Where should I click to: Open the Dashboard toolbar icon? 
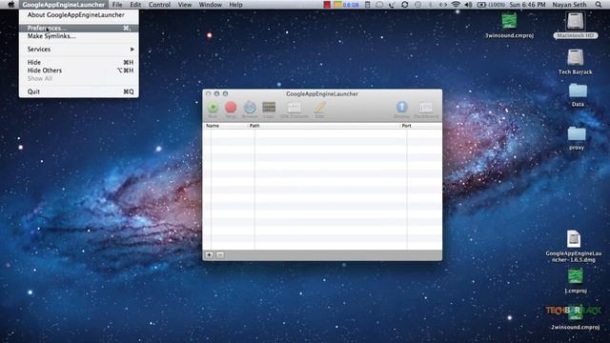[x=426, y=108]
